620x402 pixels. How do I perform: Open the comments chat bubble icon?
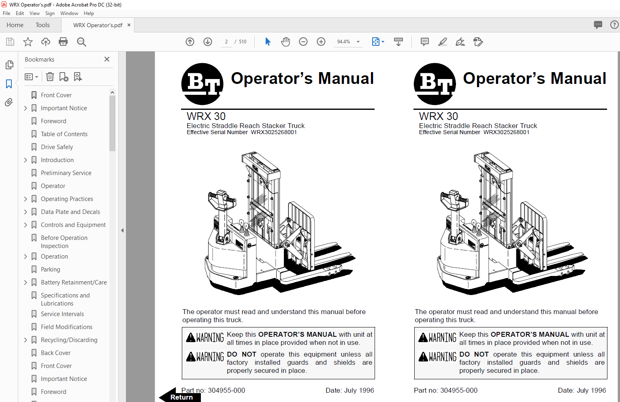click(x=598, y=25)
